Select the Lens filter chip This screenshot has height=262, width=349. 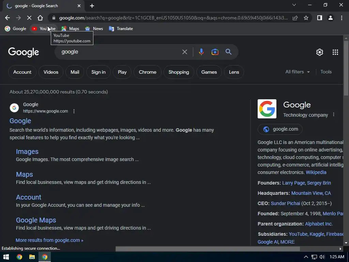coord(234,72)
